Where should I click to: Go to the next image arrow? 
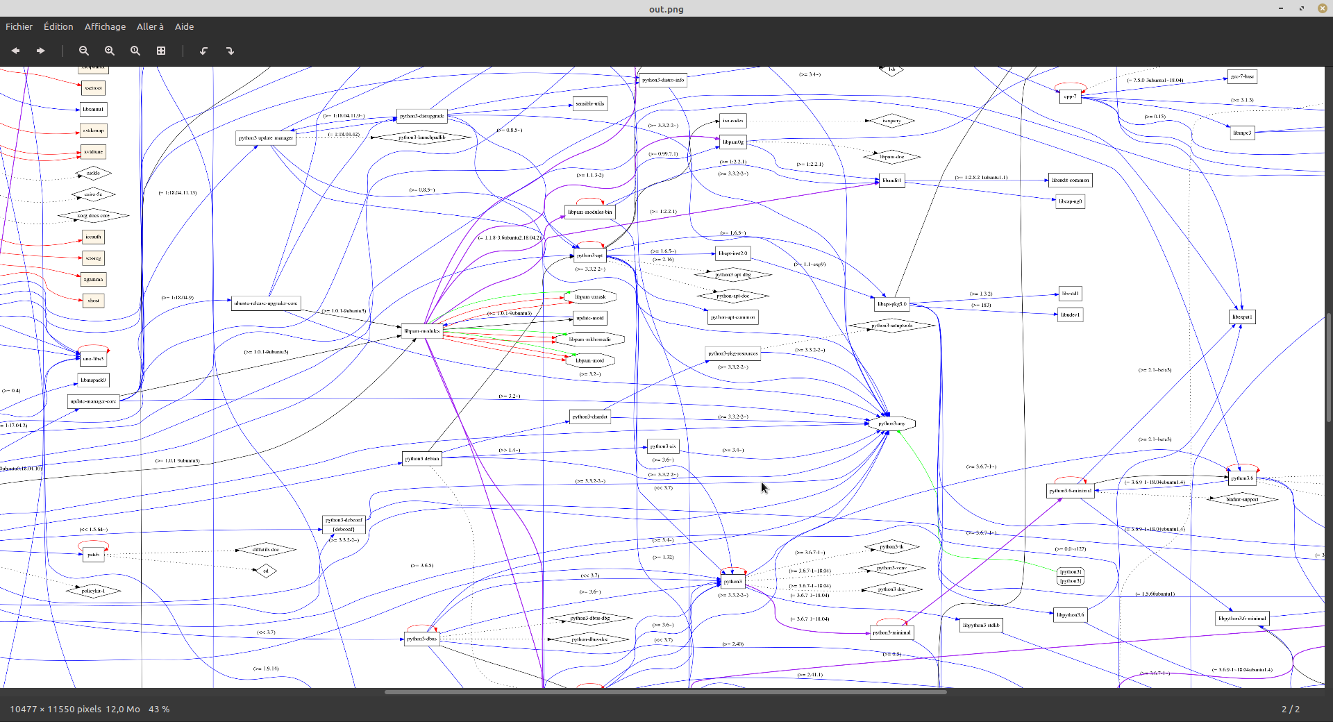[41, 51]
